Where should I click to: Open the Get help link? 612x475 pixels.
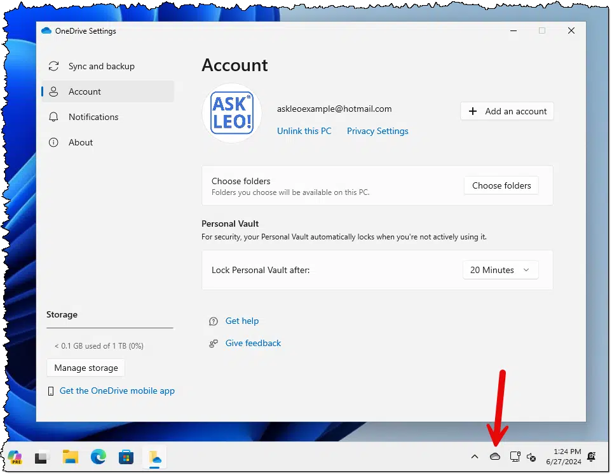point(242,321)
